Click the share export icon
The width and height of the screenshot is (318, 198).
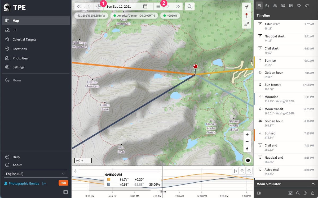click(x=313, y=193)
